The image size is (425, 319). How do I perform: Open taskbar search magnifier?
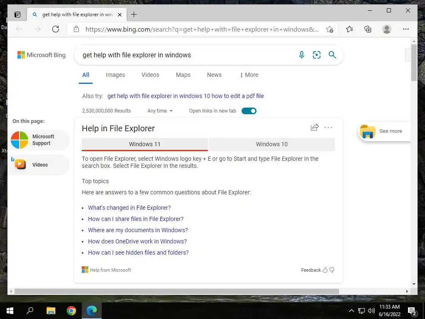click(x=30, y=311)
